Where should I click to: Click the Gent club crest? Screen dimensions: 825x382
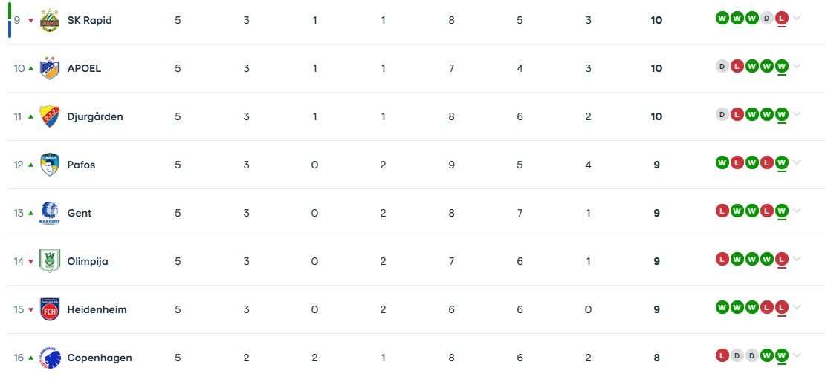pos(50,213)
